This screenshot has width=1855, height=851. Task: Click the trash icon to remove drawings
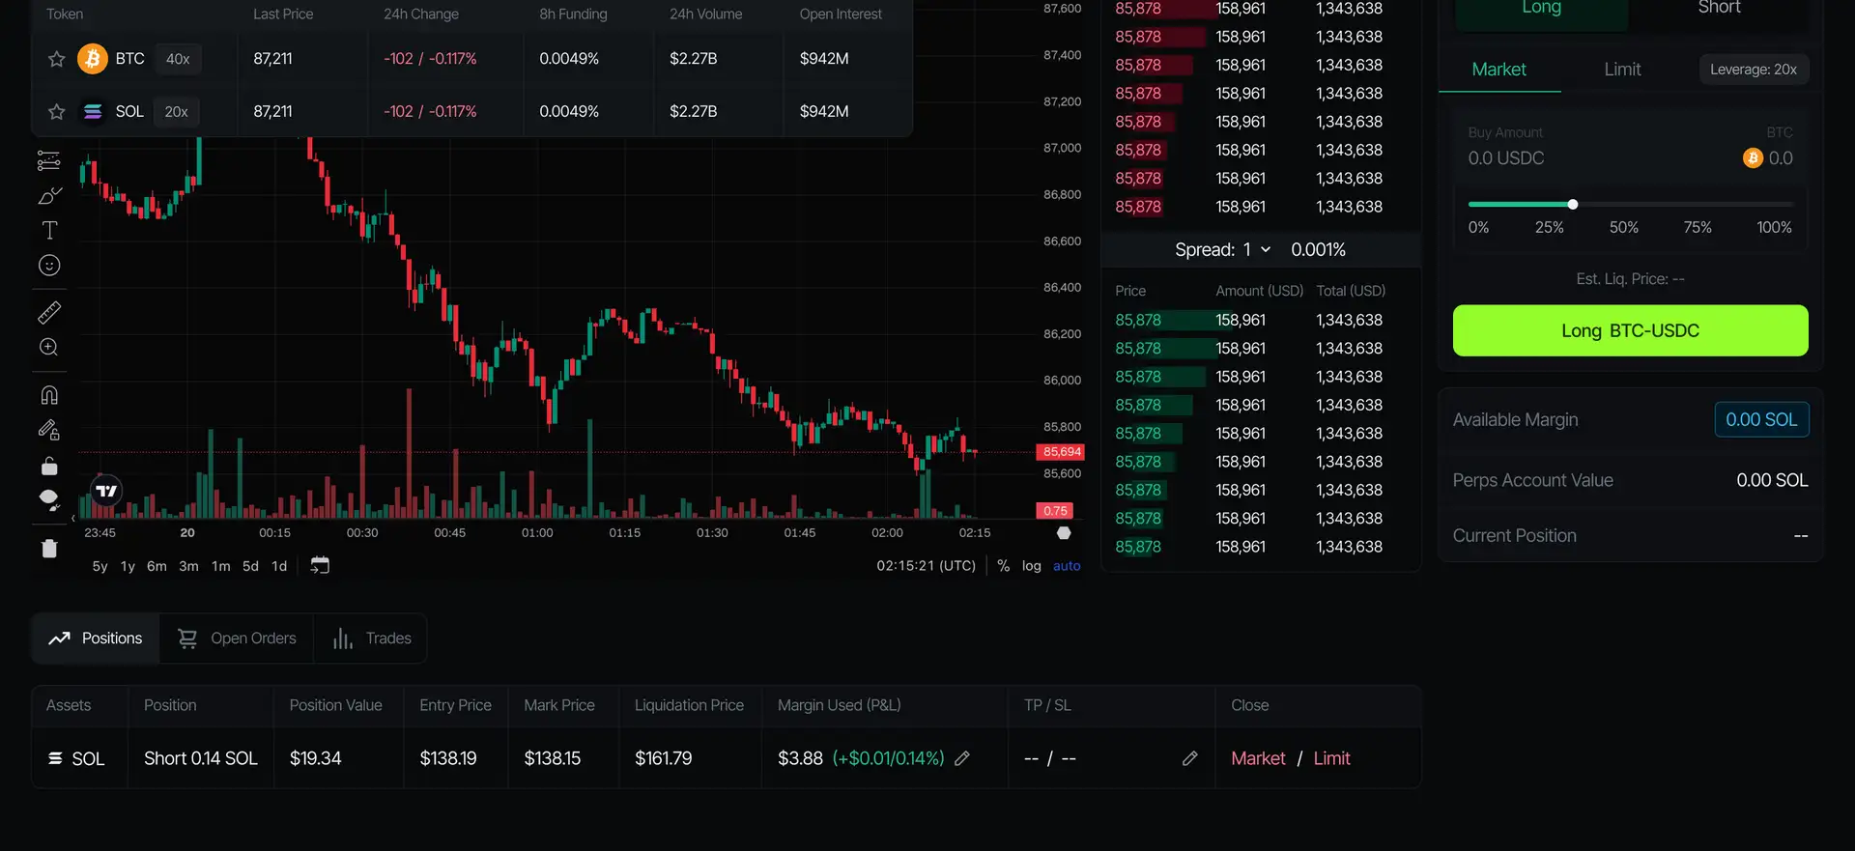click(x=49, y=549)
